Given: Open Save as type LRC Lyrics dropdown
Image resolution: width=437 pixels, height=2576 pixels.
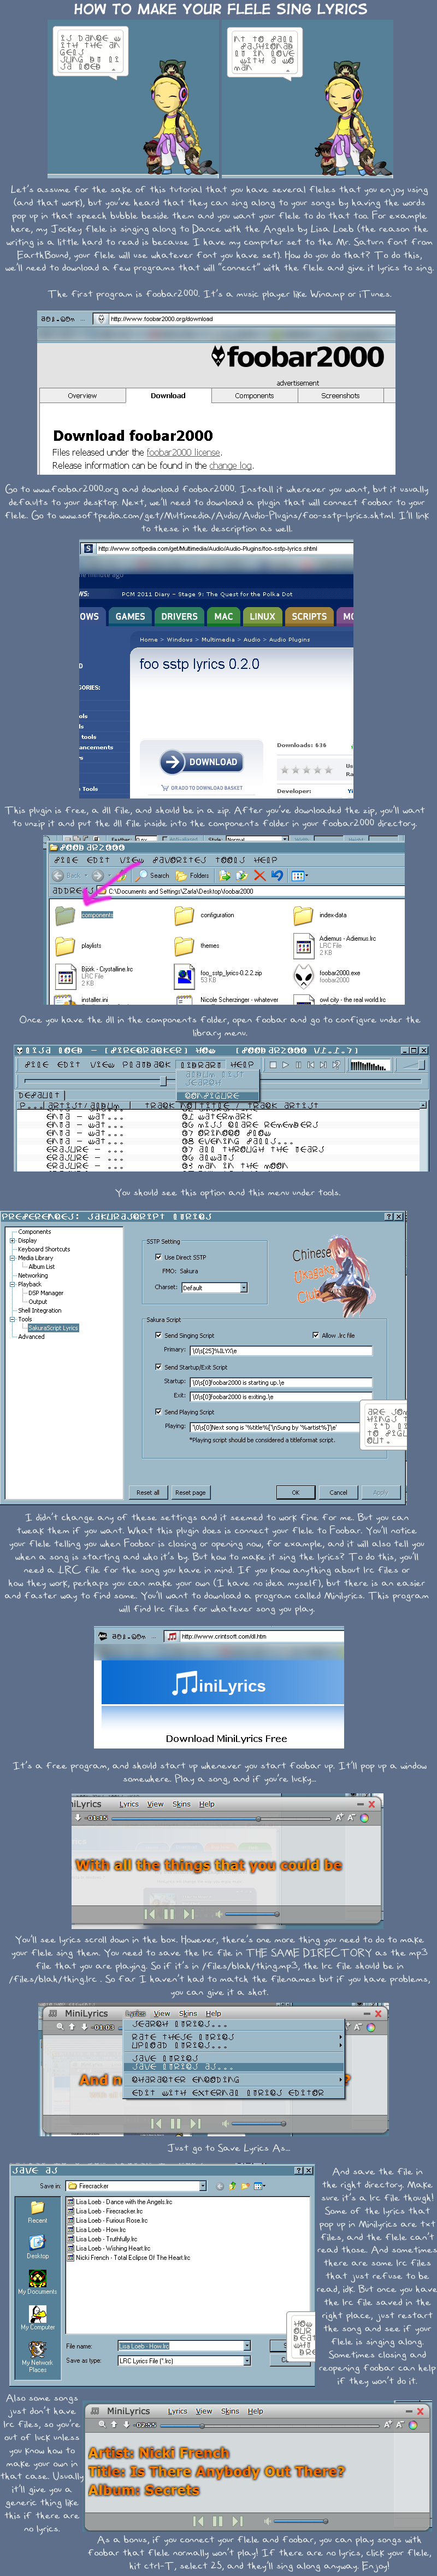Looking at the screenshot, I should click(x=246, y=2361).
